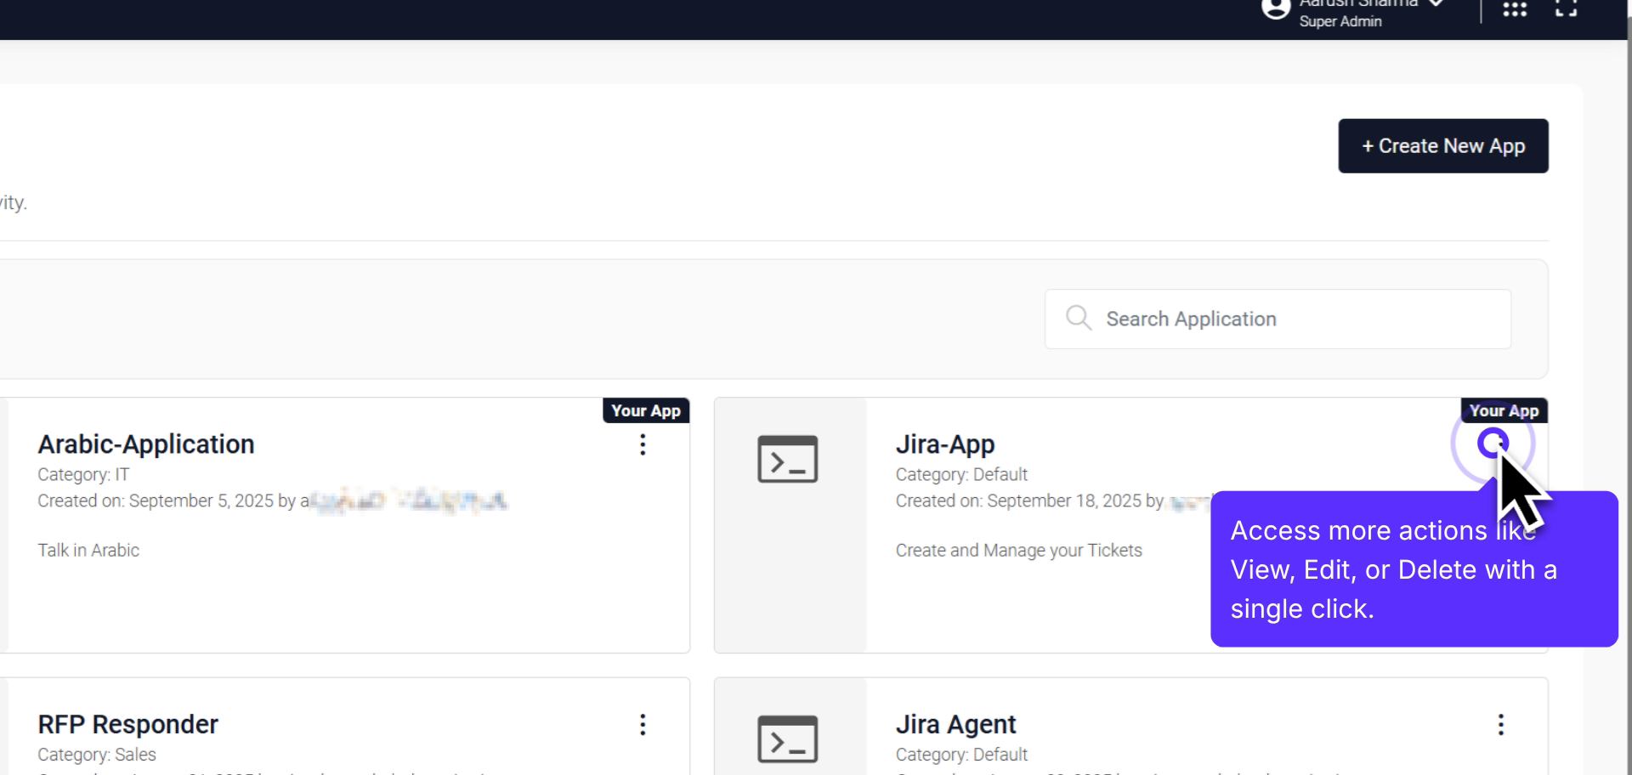Open the kebab menu on RFP Responder

(x=643, y=725)
